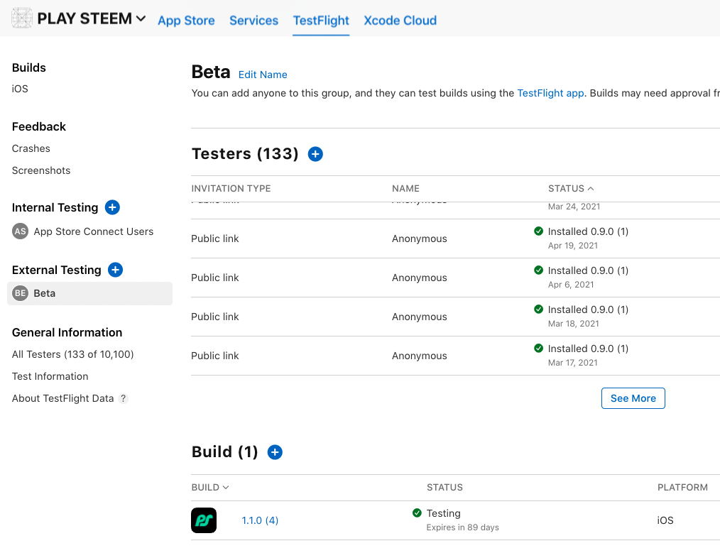Screen dimensions: 720x553
Task: Click green check for Mar 17, 2021 tester
Action: coord(539,349)
